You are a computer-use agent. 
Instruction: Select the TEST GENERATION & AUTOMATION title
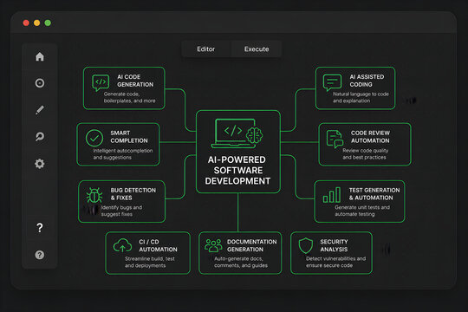coord(374,194)
